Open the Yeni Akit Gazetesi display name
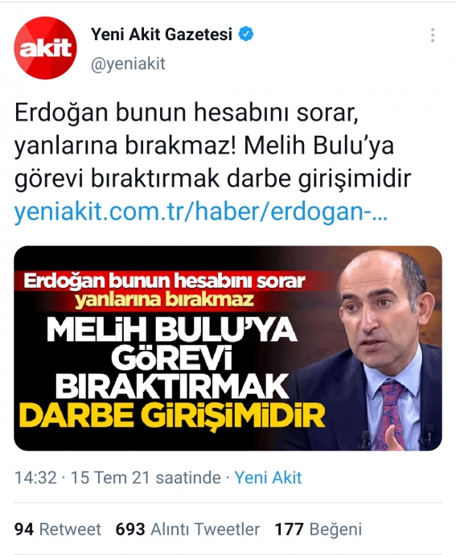 tap(162, 35)
